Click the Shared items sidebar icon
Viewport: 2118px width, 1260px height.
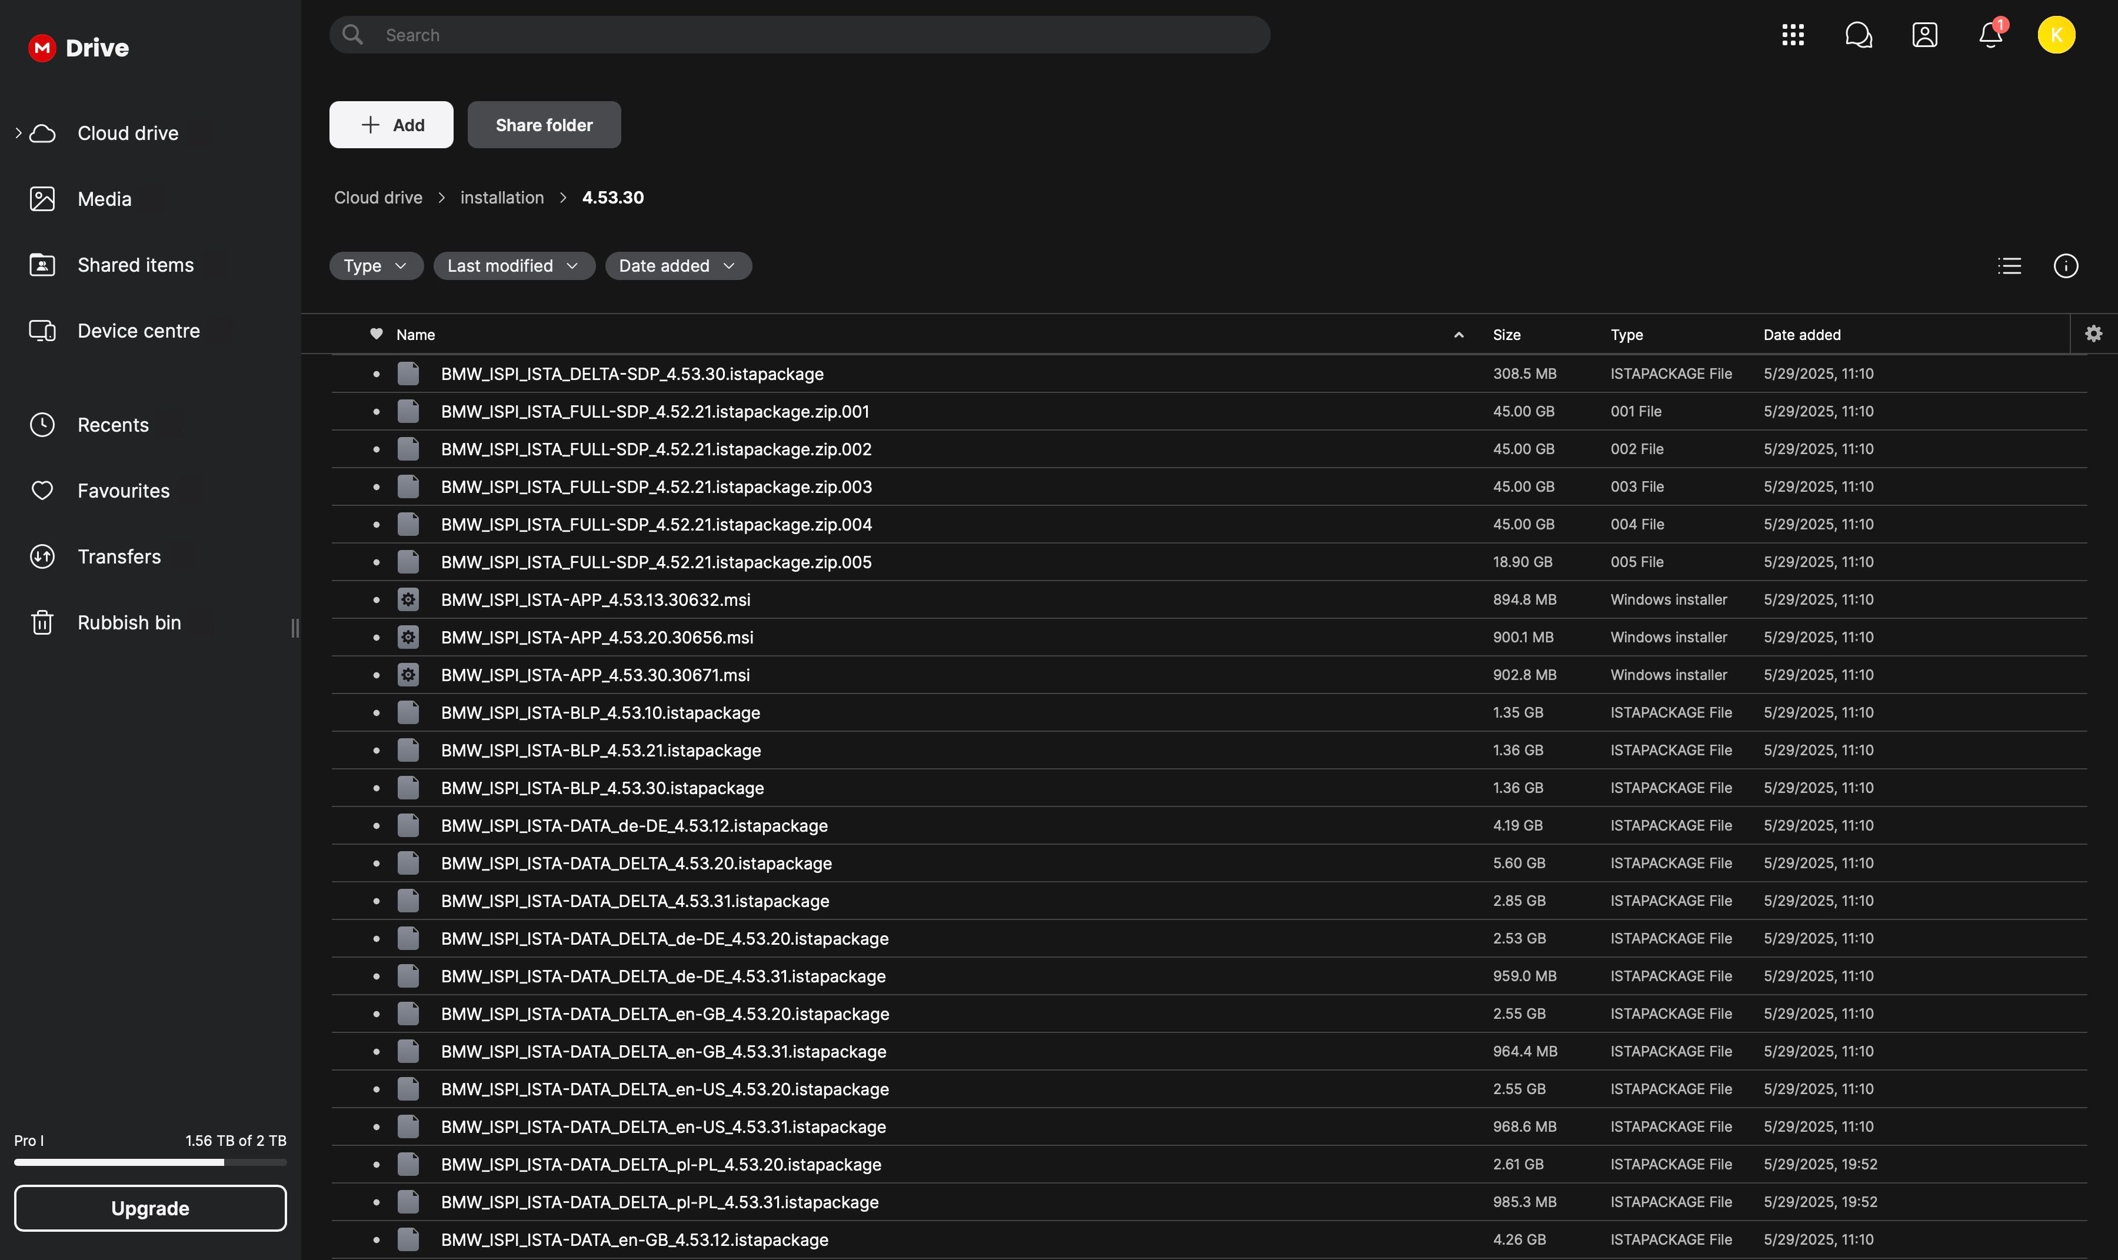42,265
